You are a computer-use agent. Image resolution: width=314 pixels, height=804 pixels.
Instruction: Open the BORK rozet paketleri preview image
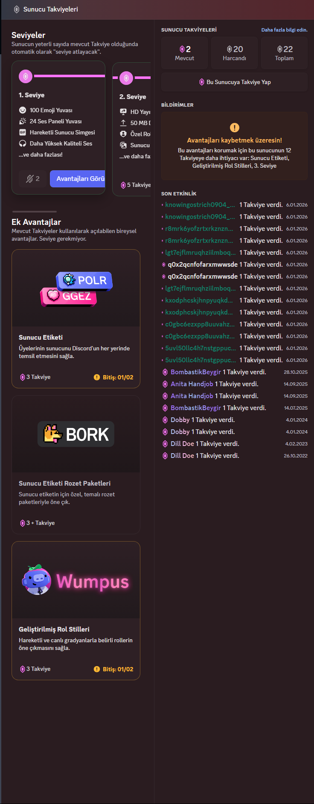coord(76,434)
